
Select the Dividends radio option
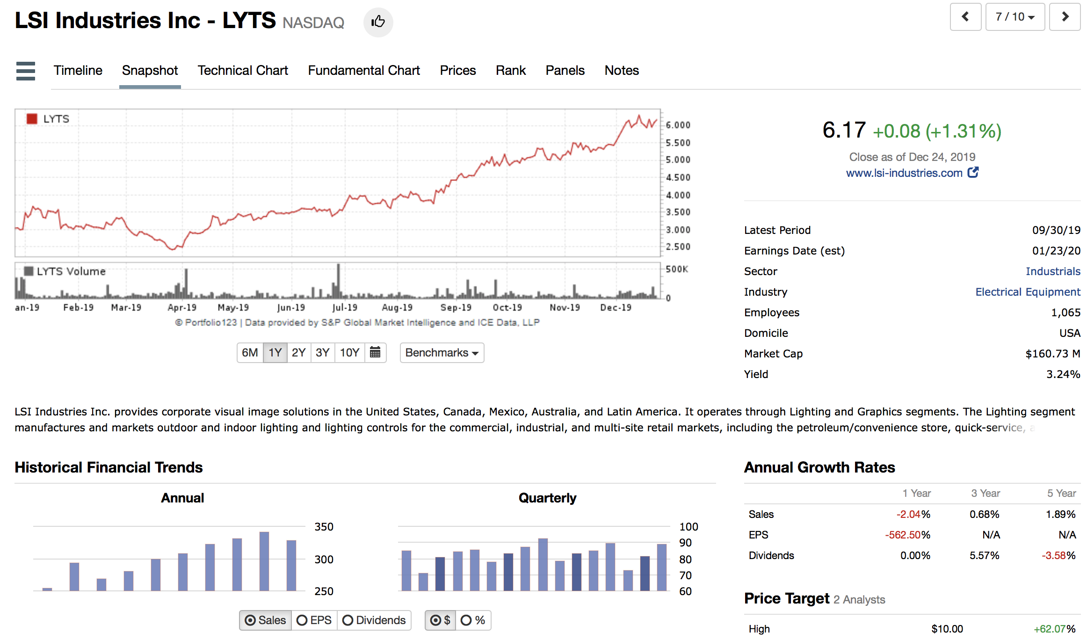coord(374,620)
